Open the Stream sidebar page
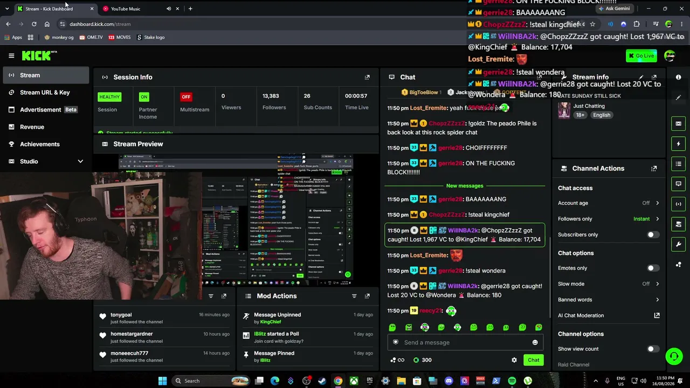 [46, 75]
